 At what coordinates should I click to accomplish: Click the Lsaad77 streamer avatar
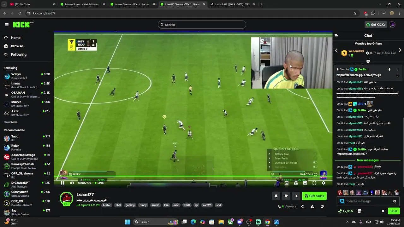pyautogui.click(x=67, y=198)
